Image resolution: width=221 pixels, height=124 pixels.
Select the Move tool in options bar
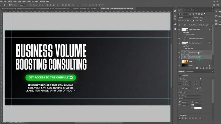point(4,5)
